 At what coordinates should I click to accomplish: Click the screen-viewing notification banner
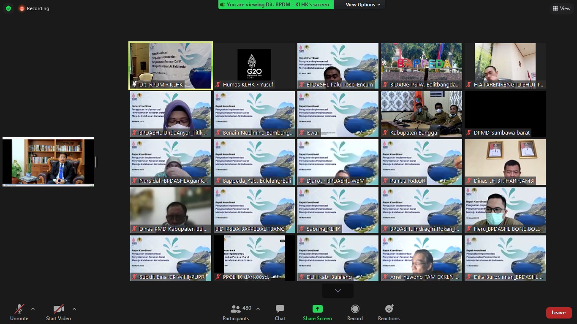(276, 5)
